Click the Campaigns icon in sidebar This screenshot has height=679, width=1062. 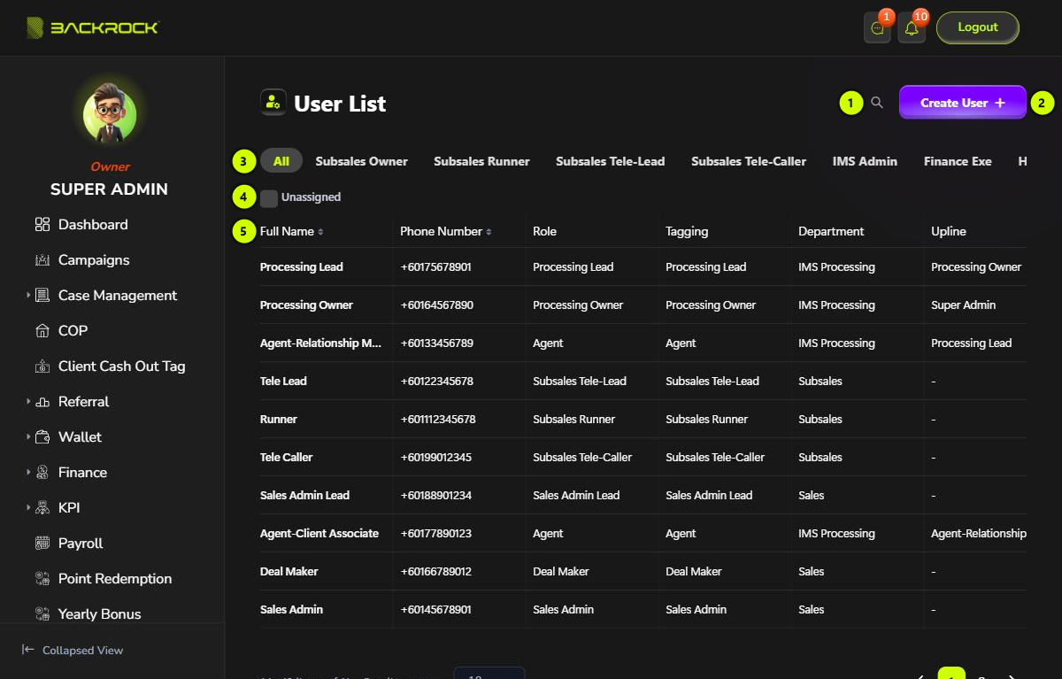[42, 260]
